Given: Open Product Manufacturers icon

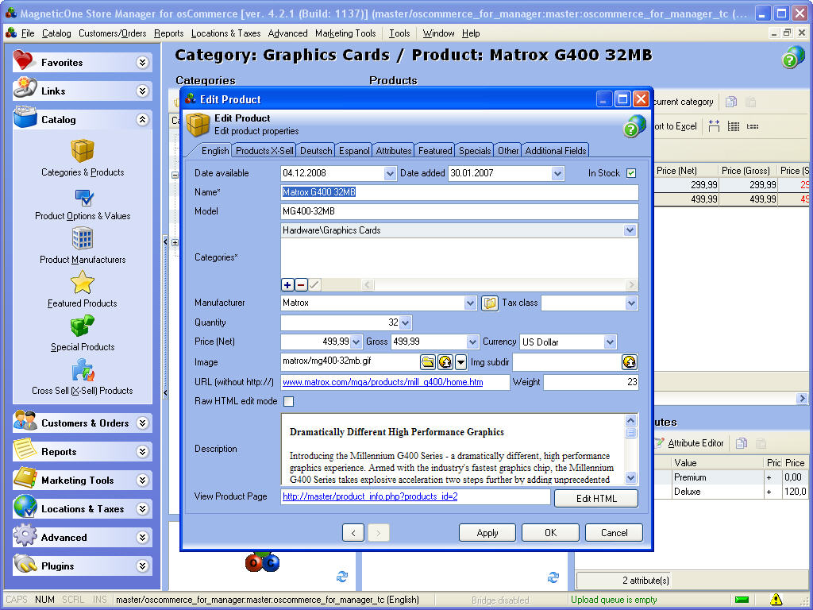Looking at the screenshot, I should (83, 238).
